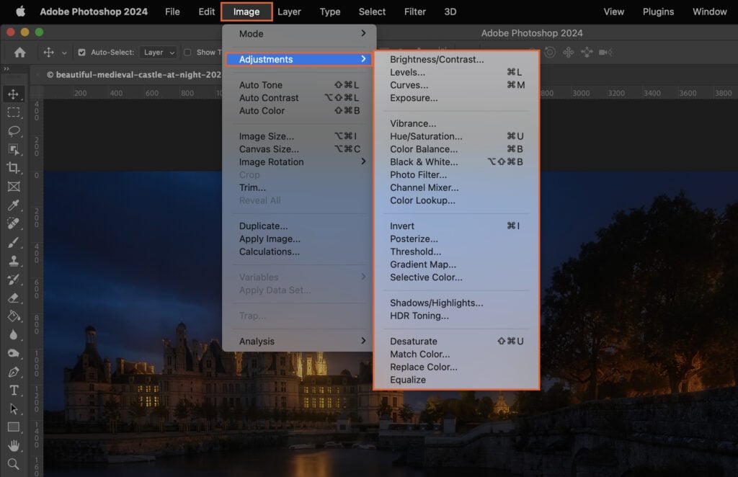Screen dimensions: 738x477
Task: Select the Horizontal Type tool
Action: click(x=14, y=391)
